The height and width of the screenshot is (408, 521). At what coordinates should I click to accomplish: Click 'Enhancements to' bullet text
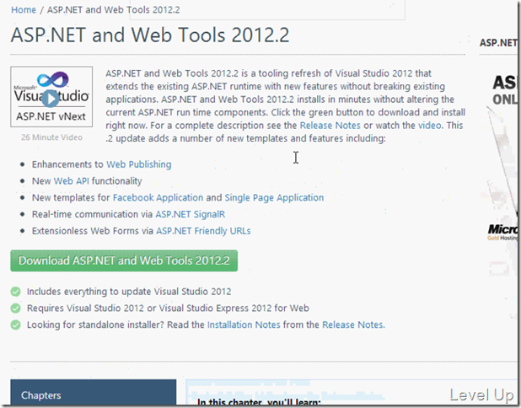click(x=67, y=164)
